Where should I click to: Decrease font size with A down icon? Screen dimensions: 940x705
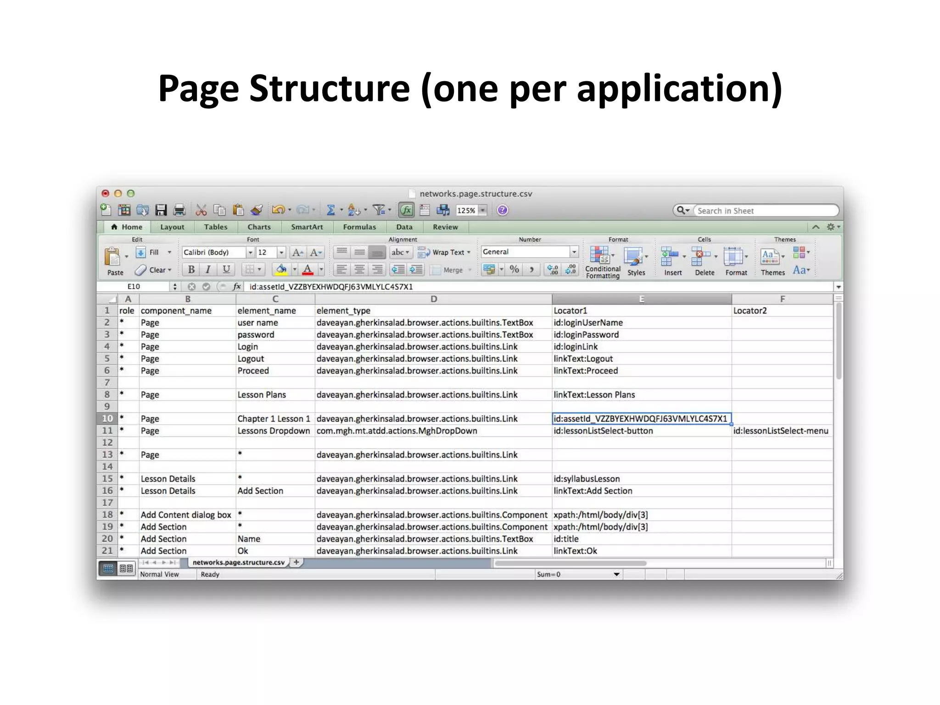(x=316, y=252)
